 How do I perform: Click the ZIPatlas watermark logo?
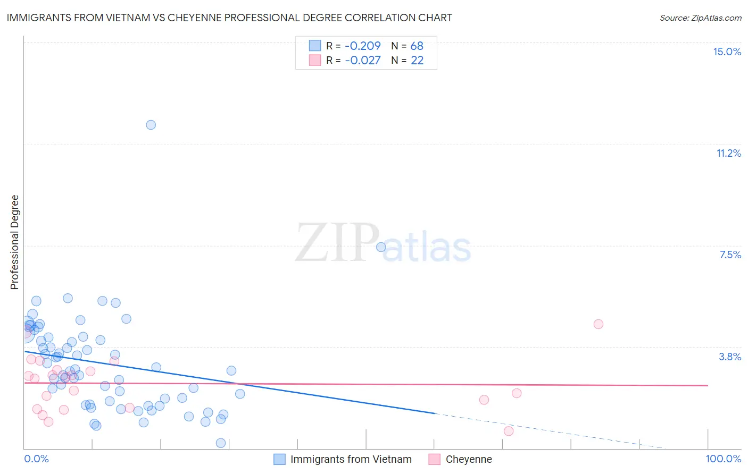point(383,243)
